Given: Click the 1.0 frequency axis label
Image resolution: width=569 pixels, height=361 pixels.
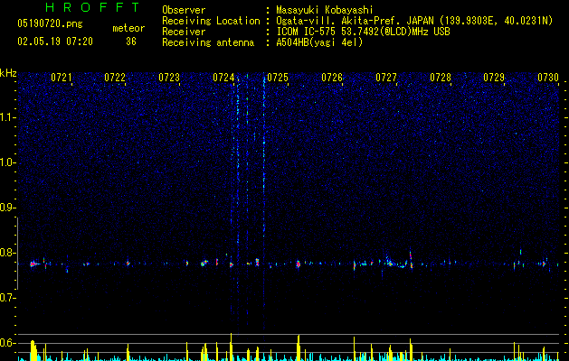Looking at the screenshot, I should click(7, 163).
